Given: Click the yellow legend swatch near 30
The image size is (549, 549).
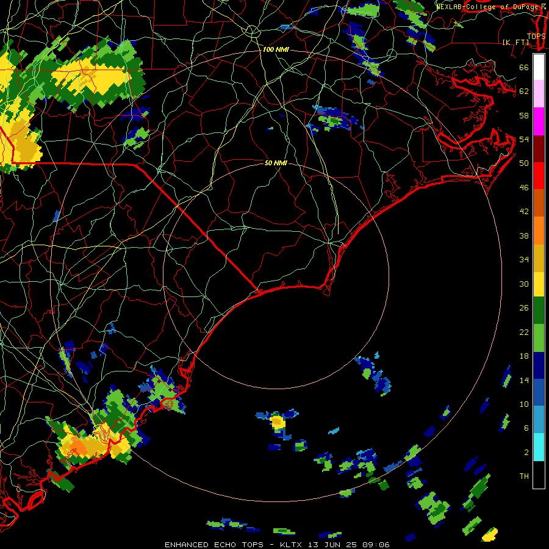Looking at the screenshot, I should pyautogui.click(x=539, y=284).
